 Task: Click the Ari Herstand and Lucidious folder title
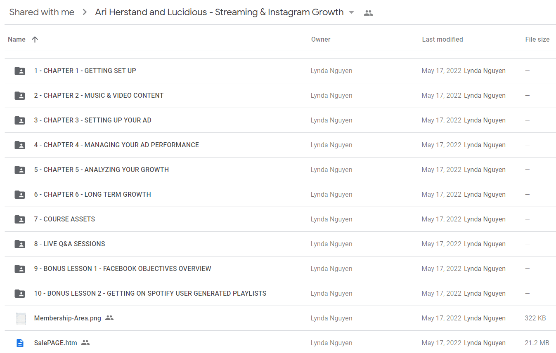pyautogui.click(x=219, y=12)
